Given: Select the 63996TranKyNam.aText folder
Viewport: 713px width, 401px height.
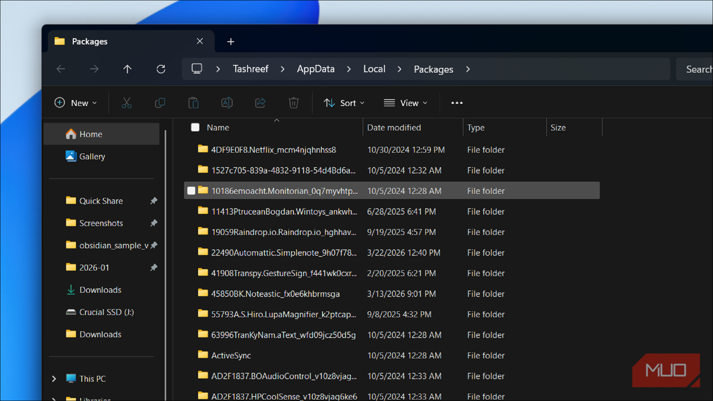Looking at the screenshot, I should click(392, 335).
